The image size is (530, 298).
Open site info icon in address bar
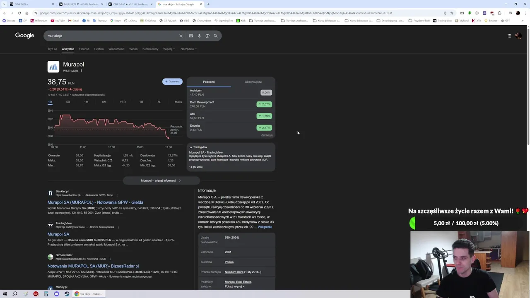pyautogui.click(x=36, y=13)
